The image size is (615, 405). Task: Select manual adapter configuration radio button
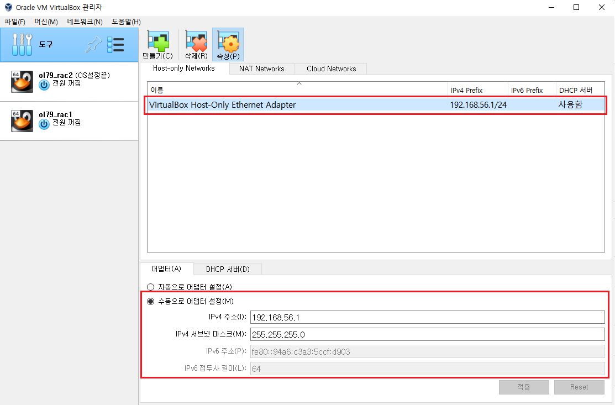(x=151, y=301)
